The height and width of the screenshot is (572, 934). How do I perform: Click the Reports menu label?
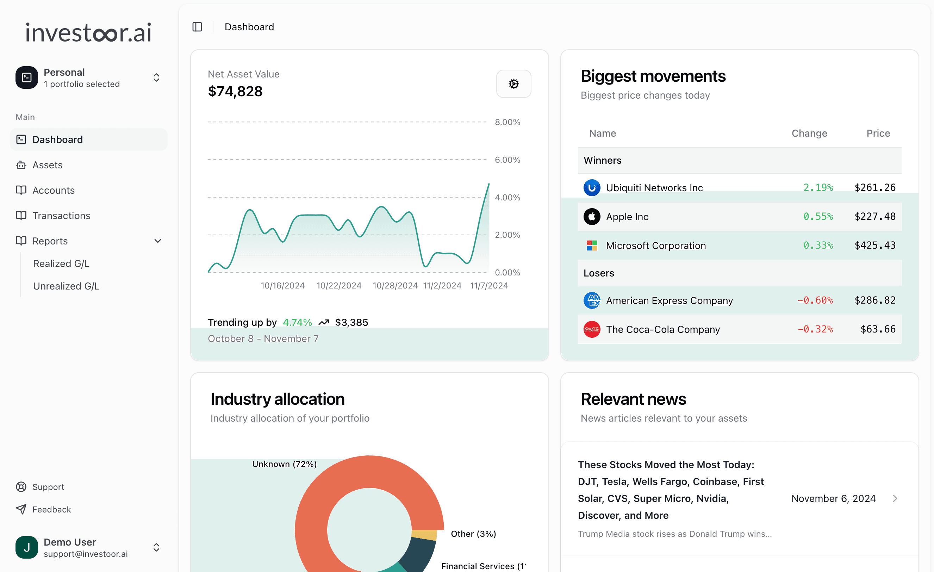click(50, 241)
